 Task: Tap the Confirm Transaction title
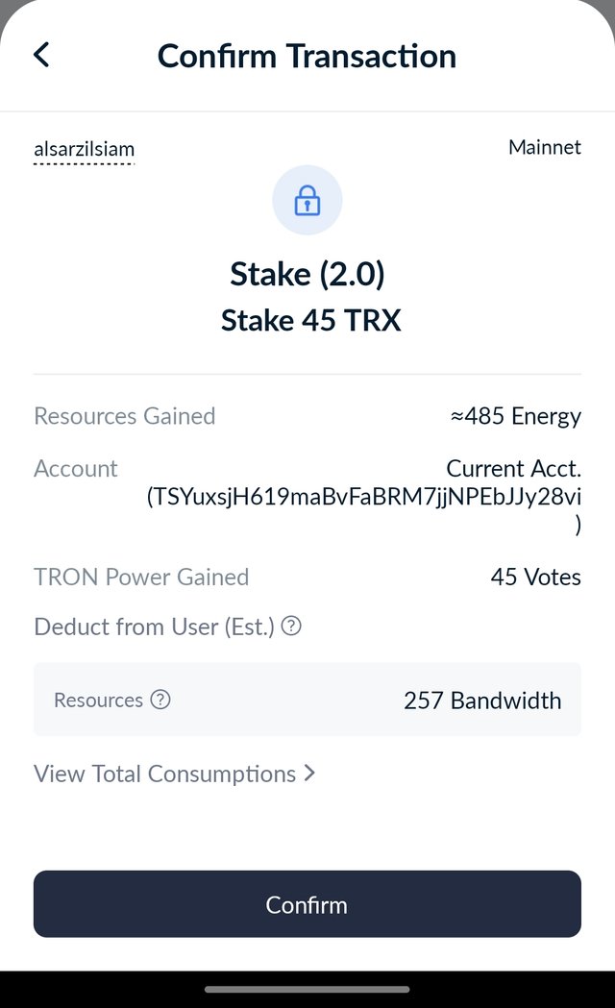307,56
